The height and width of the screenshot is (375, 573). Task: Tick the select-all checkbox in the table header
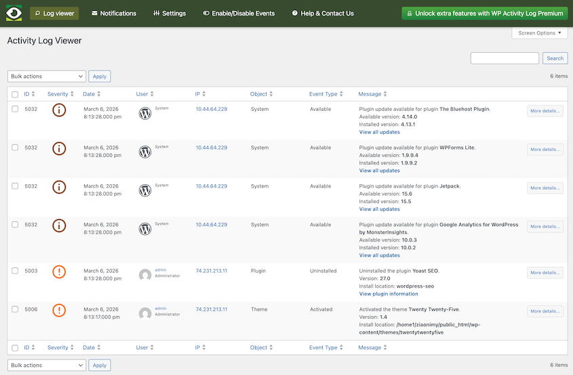(x=15, y=95)
